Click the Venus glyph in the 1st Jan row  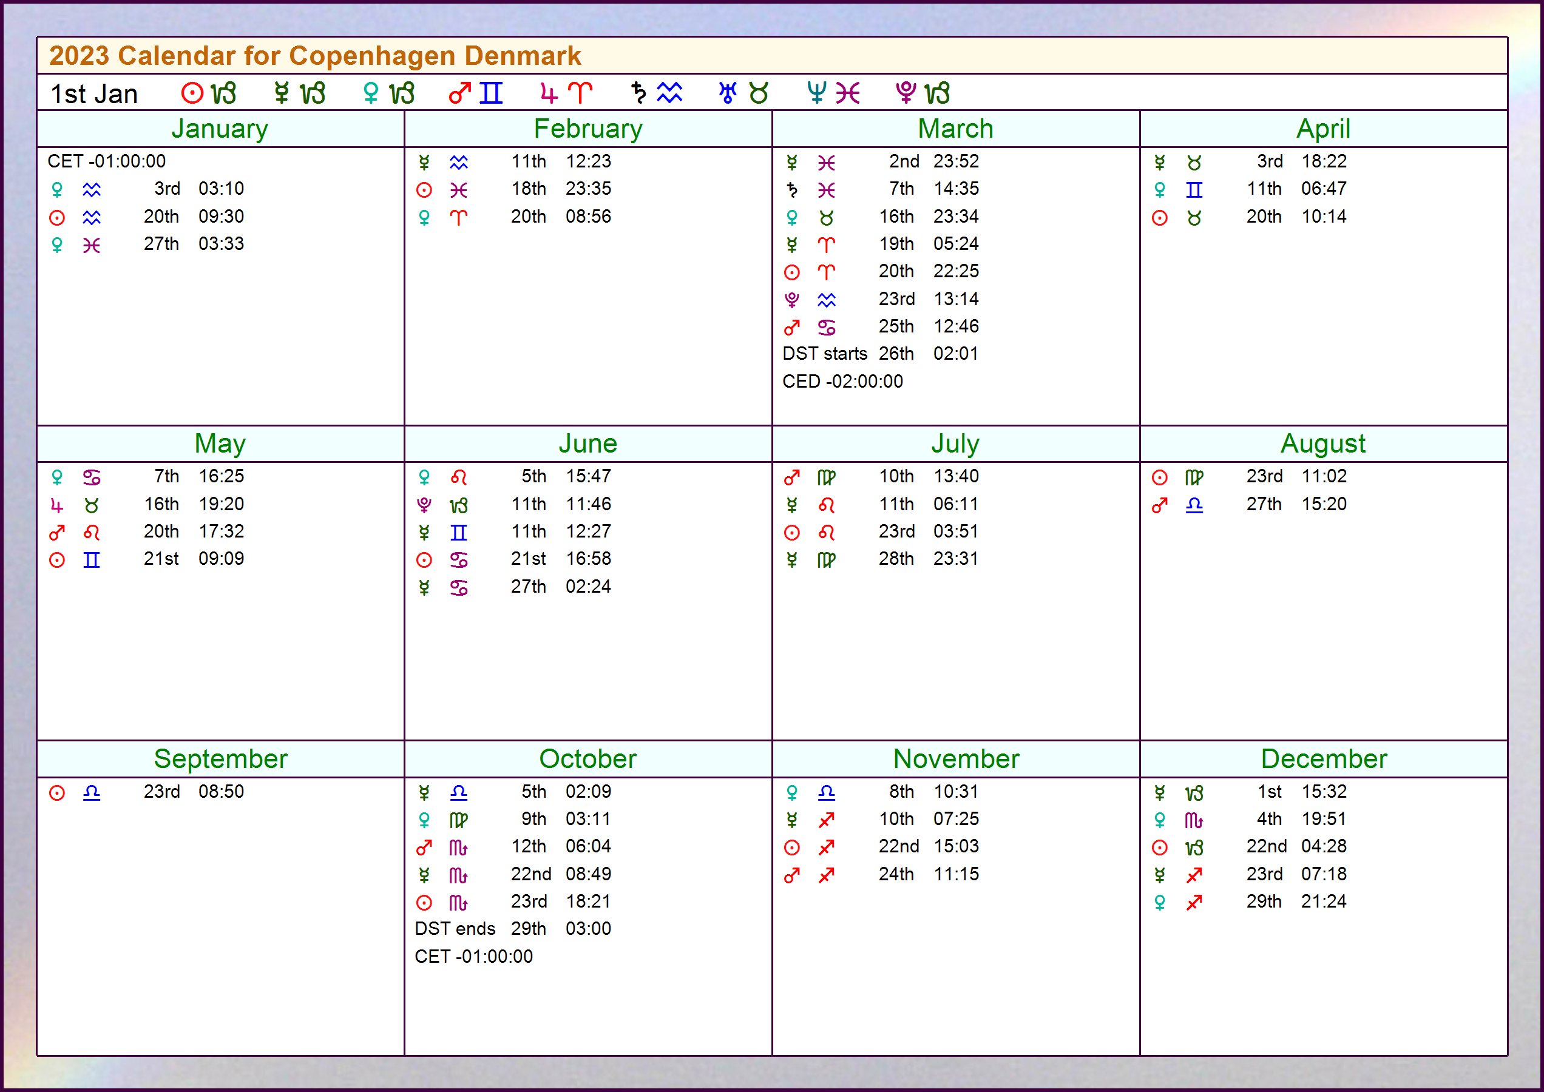[371, 93]
